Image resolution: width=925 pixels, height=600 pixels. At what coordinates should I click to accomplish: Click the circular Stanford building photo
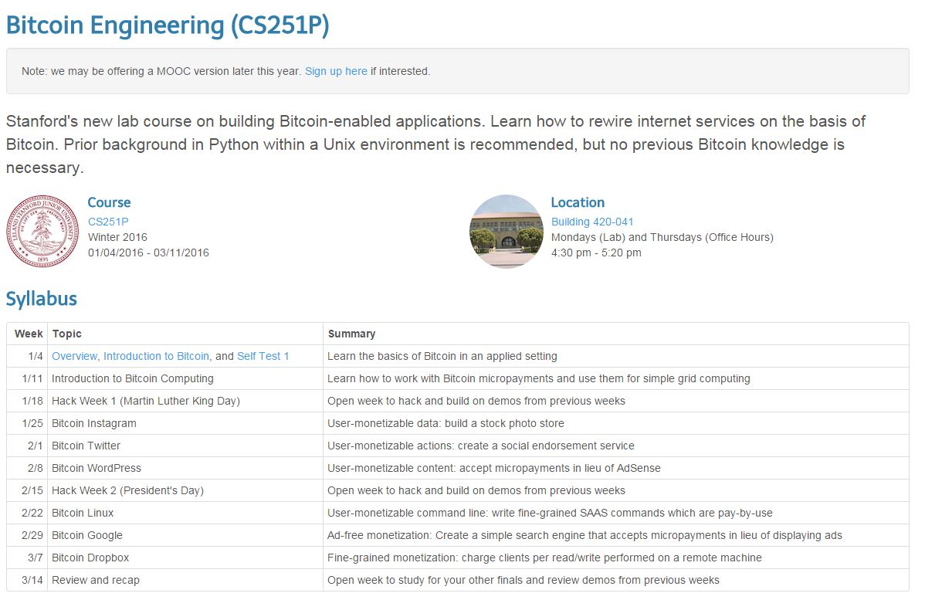tap(507, 231)
